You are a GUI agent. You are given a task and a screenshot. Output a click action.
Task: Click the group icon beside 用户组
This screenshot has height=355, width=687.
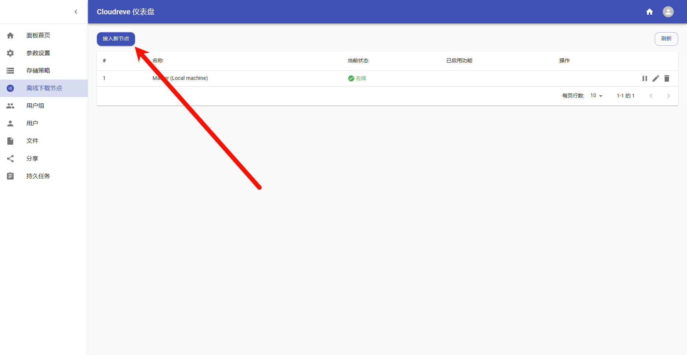coord(10,106)
